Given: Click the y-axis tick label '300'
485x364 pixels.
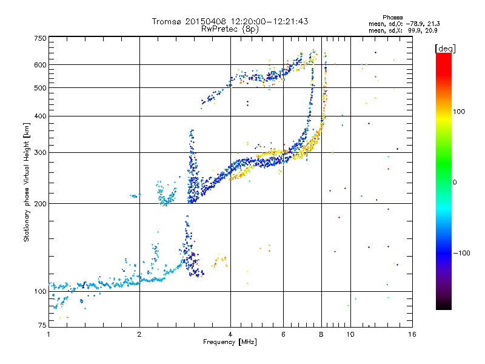Looking at the screenshot, I should (x=41, y=153).
